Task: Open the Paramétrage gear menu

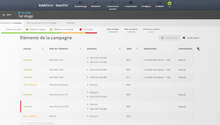Action: point(80,4)
